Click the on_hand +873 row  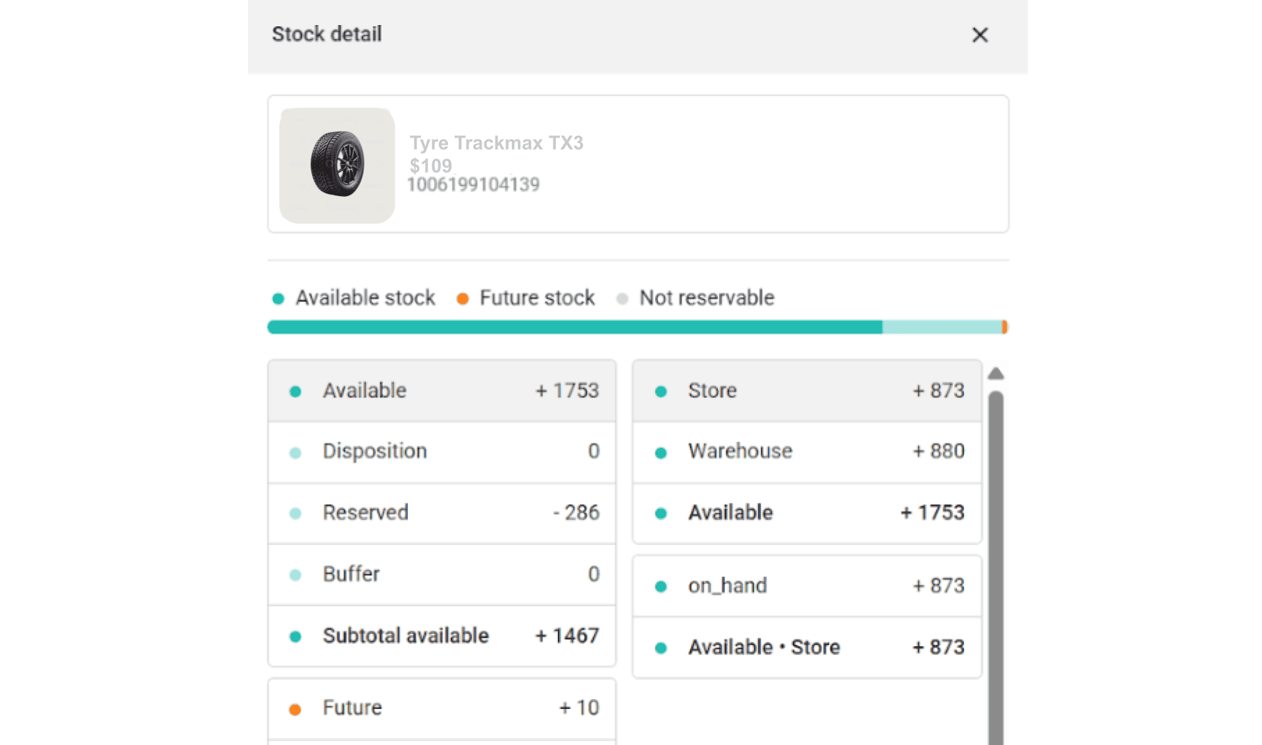[807, 586]
